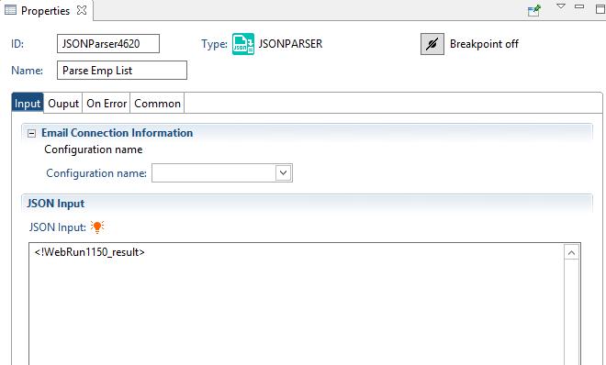The width and height of the screenshot is (606, 365).
Task: Click the JSON Input lightbulb hint icon
Action: [97, 227]
